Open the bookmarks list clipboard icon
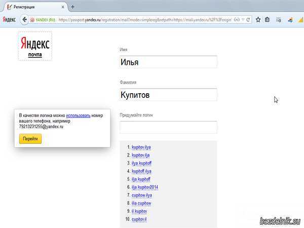304x228 pixels. tap(267, 20)
